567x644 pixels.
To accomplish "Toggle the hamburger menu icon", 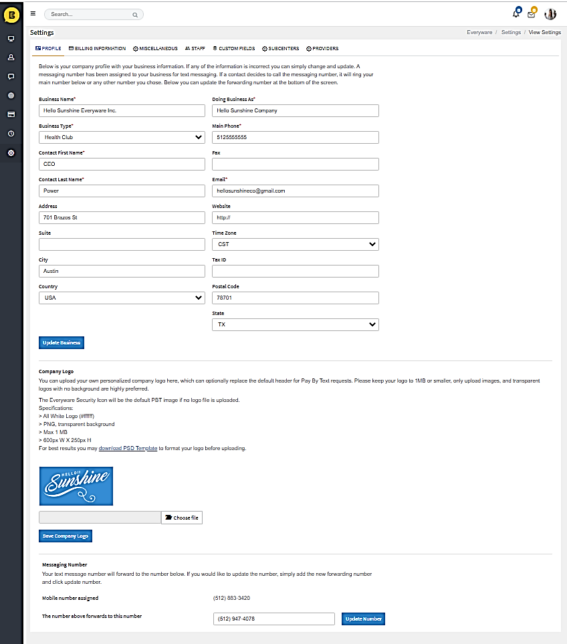I will click(33, 13).
